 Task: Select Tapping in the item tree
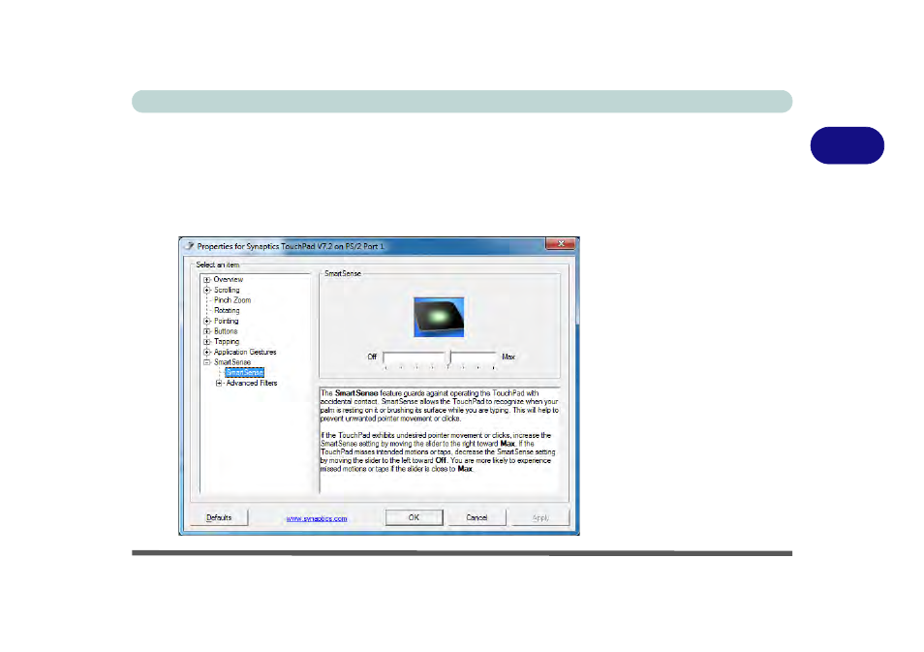click(x=227, y=342)
